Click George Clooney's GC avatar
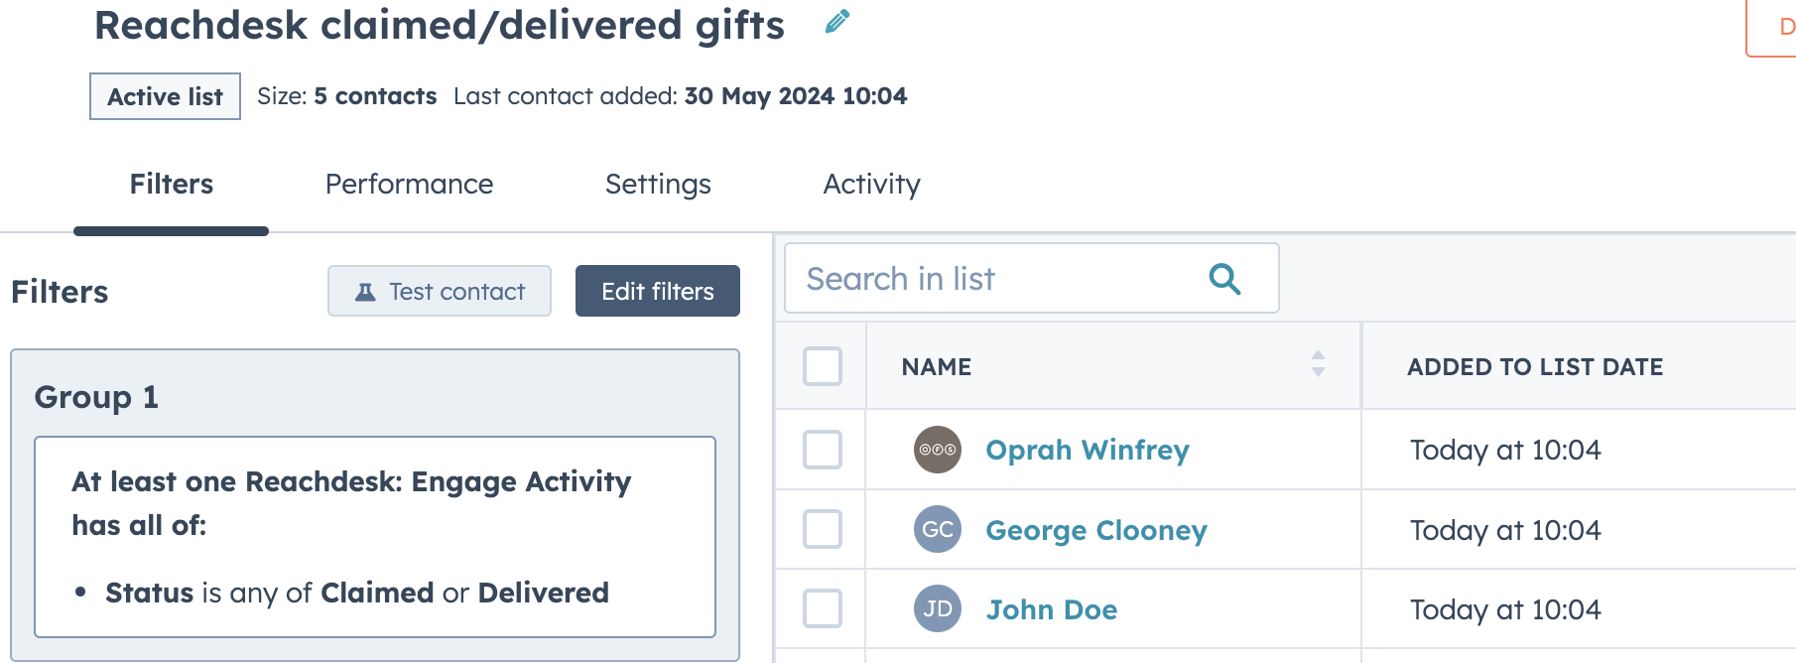1796x663 pixels. click(937, 529)
